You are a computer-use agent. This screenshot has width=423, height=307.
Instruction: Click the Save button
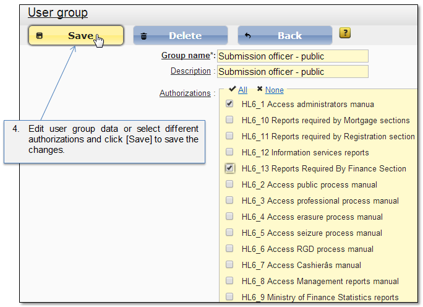[75, 36]
